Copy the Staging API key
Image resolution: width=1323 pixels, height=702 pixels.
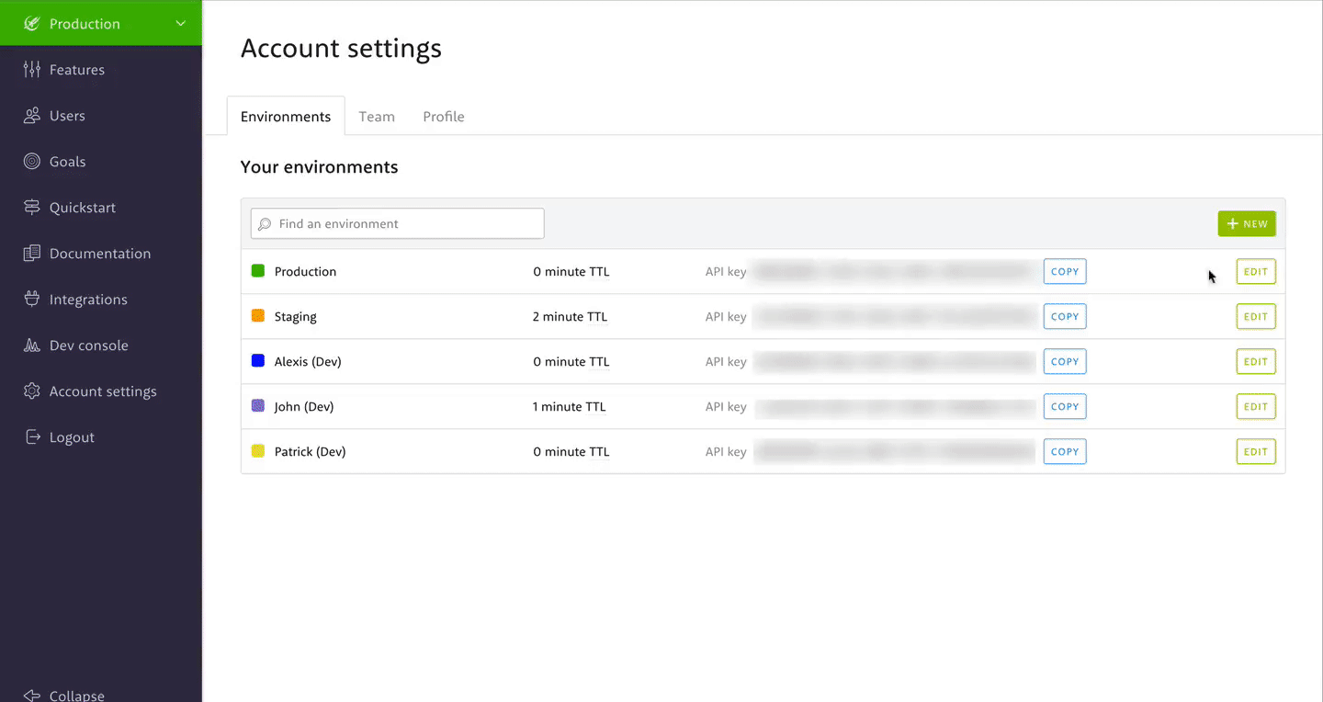point(1065,317)
